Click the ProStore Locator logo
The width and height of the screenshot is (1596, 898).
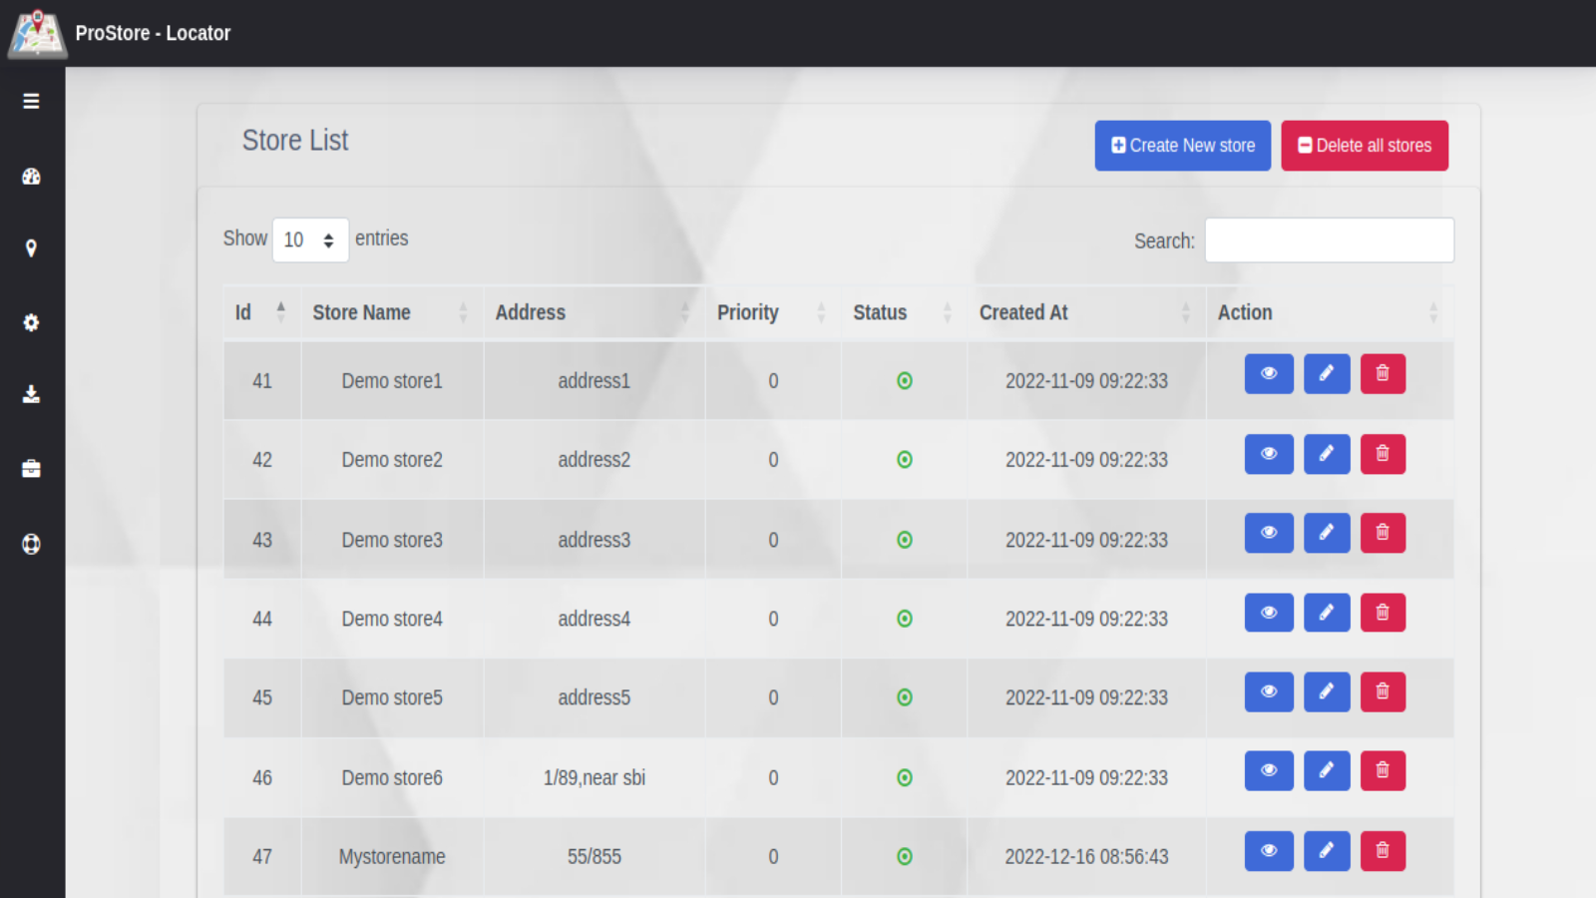37,33
